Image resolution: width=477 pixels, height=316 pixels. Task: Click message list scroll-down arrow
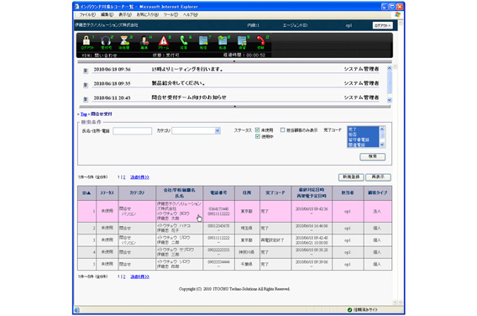click(390, 100)
